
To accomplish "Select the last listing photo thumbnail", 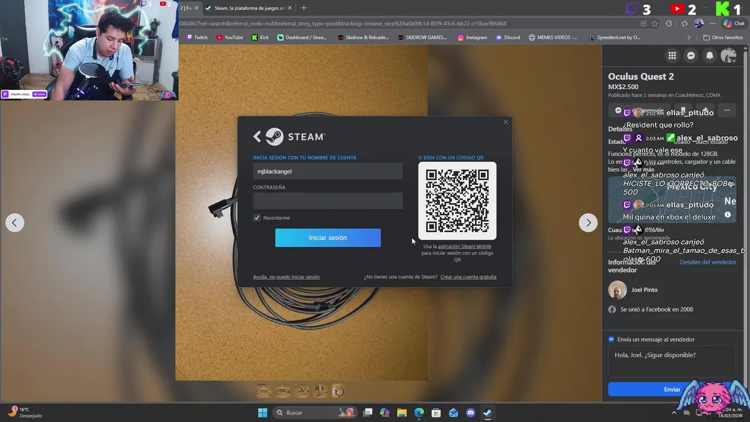I will point(339,390).
